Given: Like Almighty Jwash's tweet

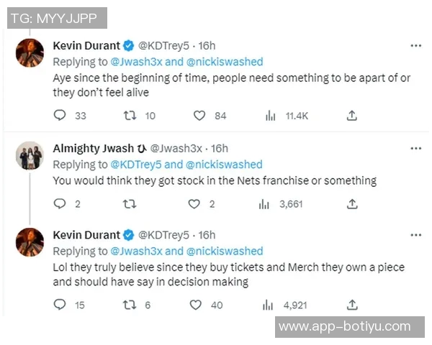Looking at the screenshot, I should (194, 204).
